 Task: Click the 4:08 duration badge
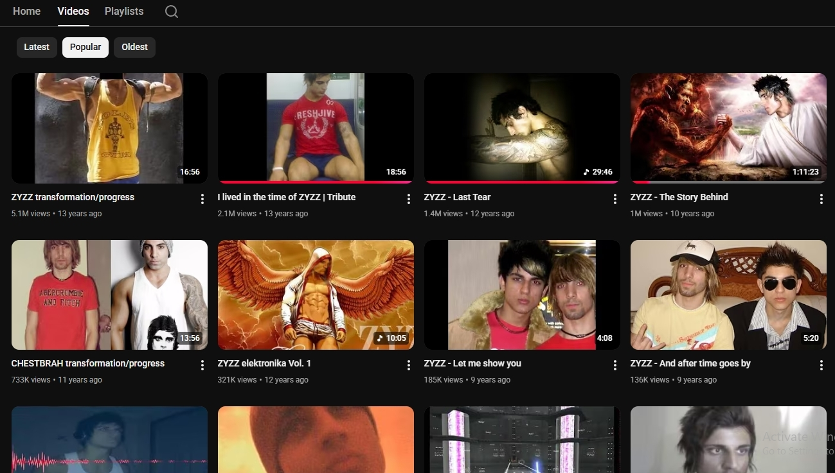[x=604, y=338]
